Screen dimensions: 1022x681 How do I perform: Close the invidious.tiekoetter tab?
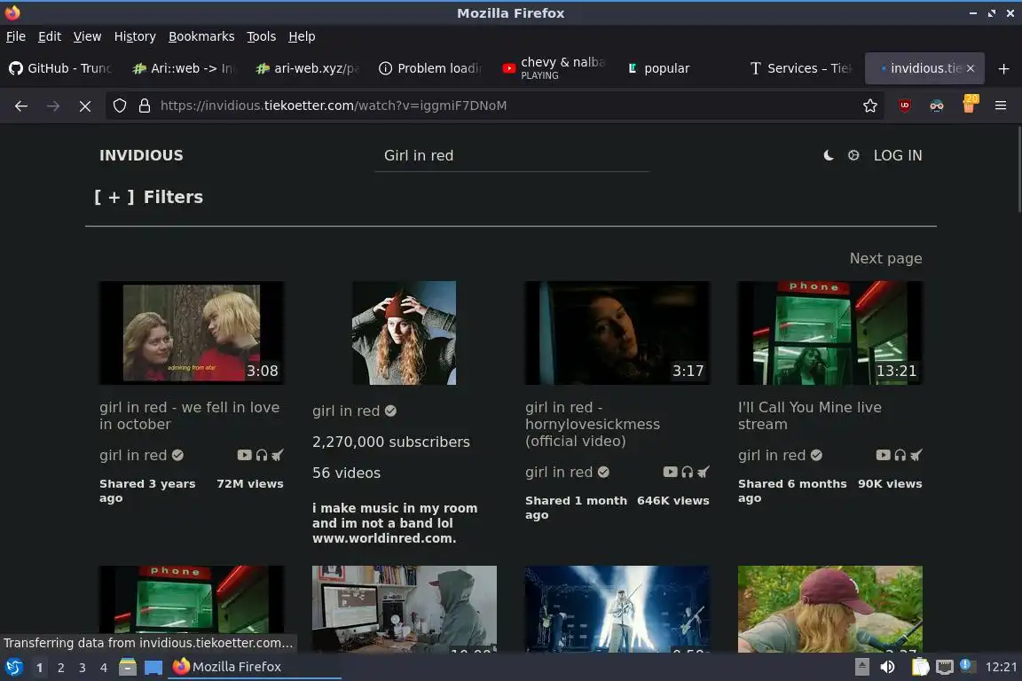click(970, 68)
